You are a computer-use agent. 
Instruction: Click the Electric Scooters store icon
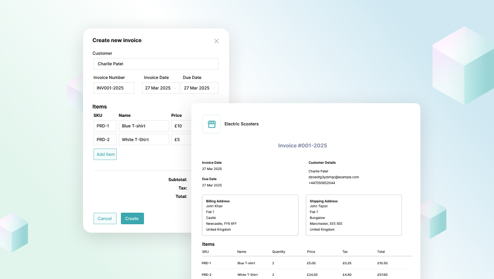click(x=211, y=124)
